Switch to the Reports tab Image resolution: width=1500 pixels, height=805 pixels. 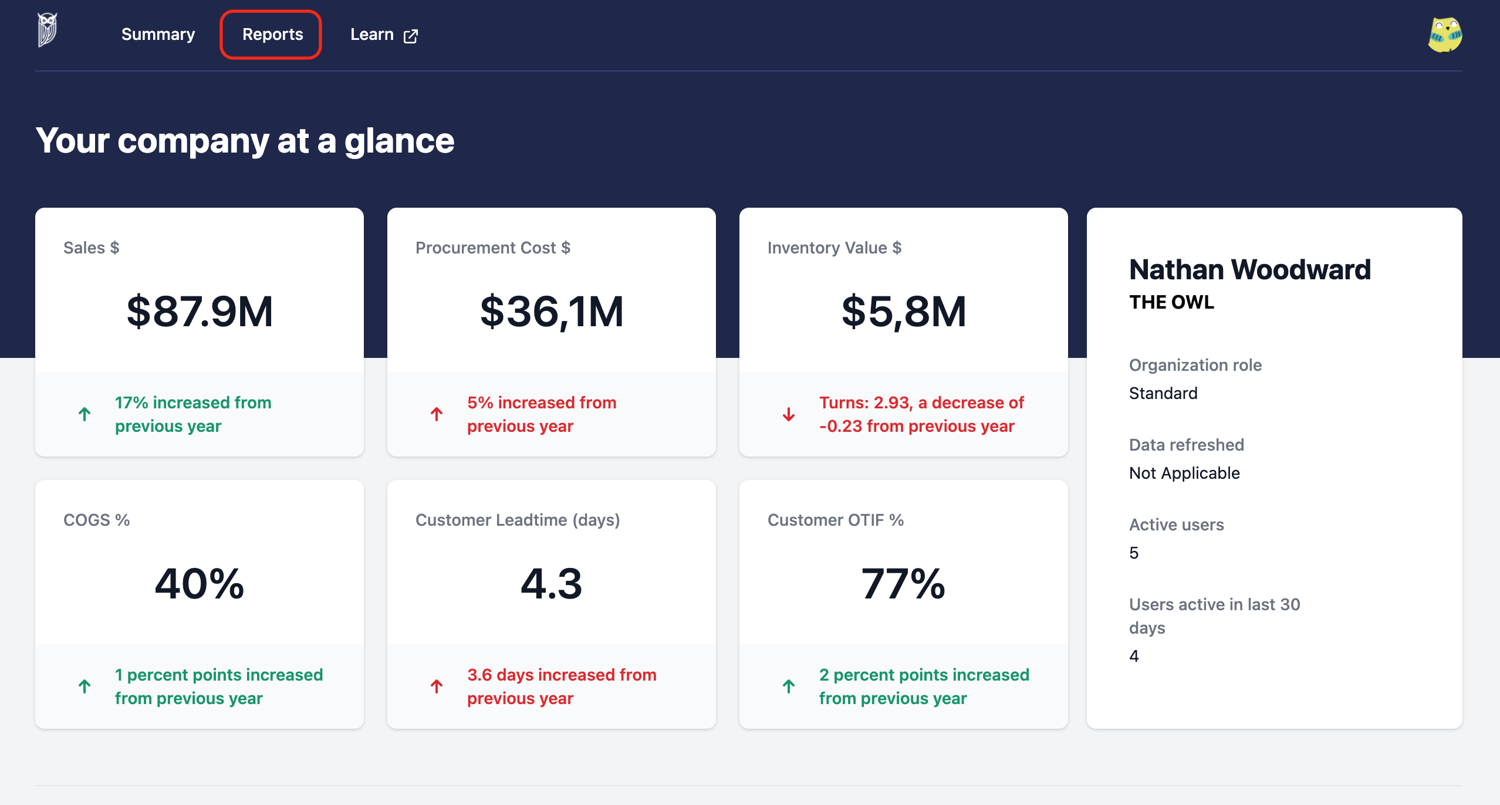coord(272,35)
